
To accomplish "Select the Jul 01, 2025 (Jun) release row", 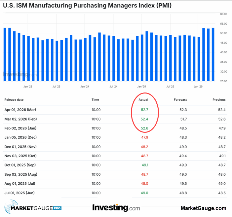I will point(20,193).
